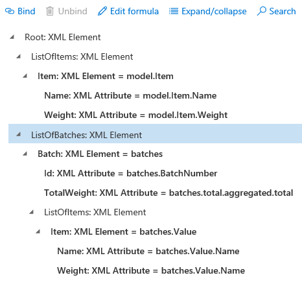This screenshot has width=302, height=284.
Task: Click the Search magnifier icon
Action: point(261,11)
